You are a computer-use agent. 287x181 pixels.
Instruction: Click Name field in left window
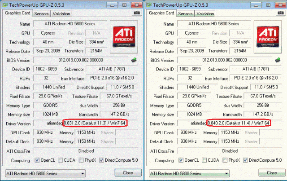pyautogui.click(x=70, y=24)
